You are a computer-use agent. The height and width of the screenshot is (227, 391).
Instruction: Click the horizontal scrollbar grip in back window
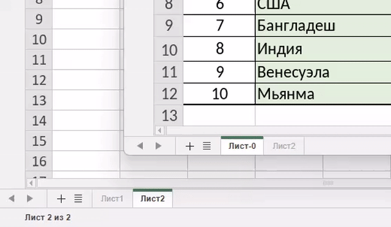tap(328, 183)
